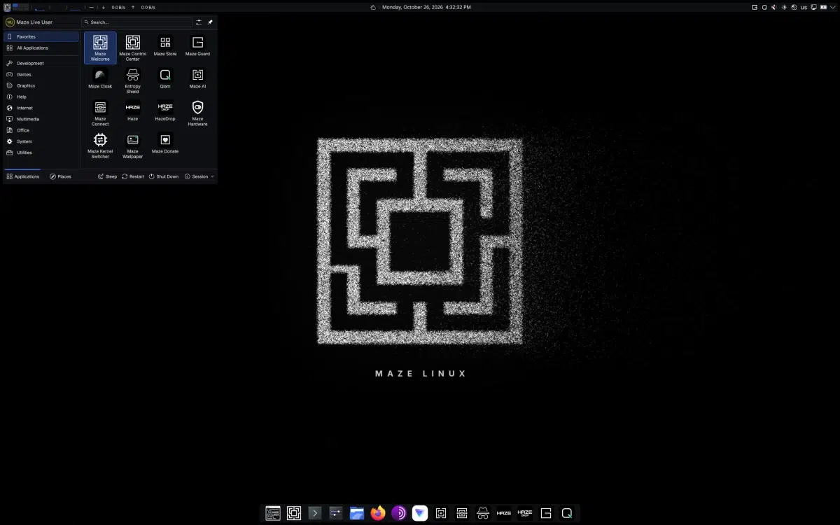Open HazeDrop icon in the dock
Viewport: 840px width, 525px height.
pyautogui.click(x=525, y=513)
